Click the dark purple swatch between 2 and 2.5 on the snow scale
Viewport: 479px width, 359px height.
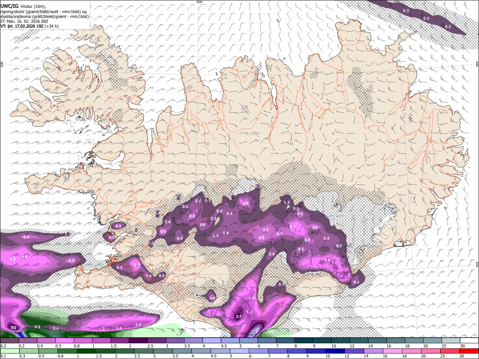click(x=138, y=341)
